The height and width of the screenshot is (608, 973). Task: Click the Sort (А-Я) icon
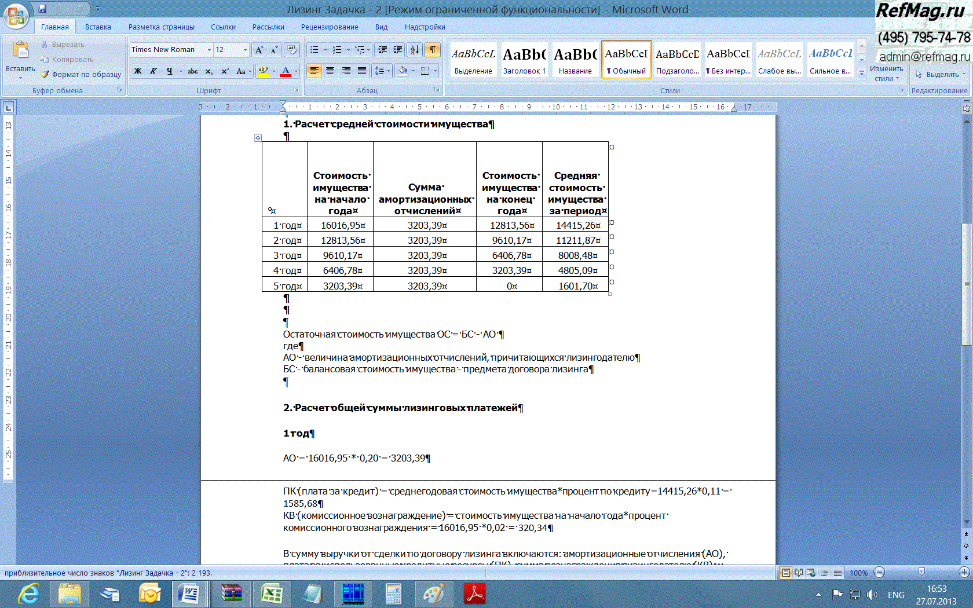[415, 50]
